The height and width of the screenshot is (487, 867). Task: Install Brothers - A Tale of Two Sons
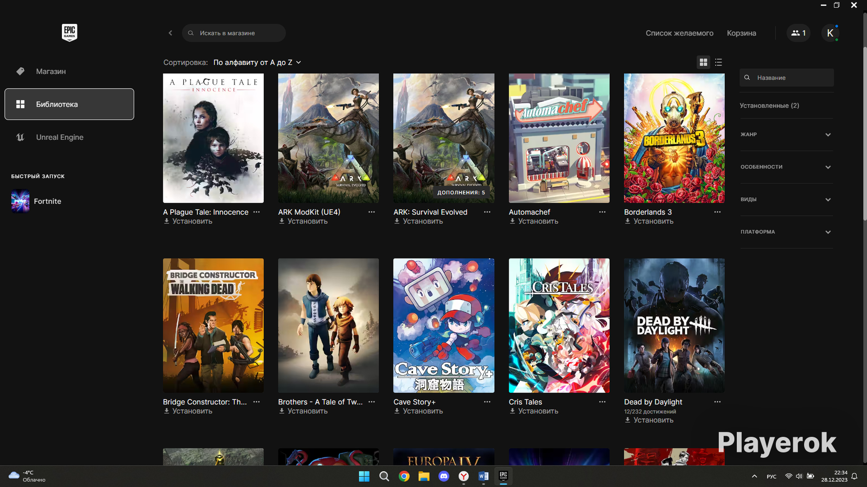pyautogui.click(x=303, y=412)
